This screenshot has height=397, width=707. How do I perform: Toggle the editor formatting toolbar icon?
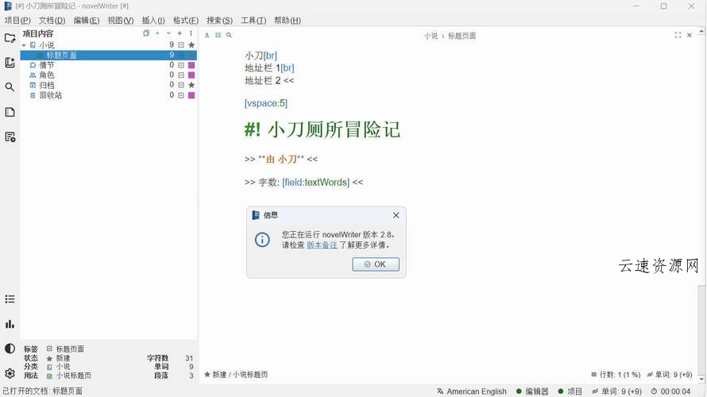click(207, 35)
